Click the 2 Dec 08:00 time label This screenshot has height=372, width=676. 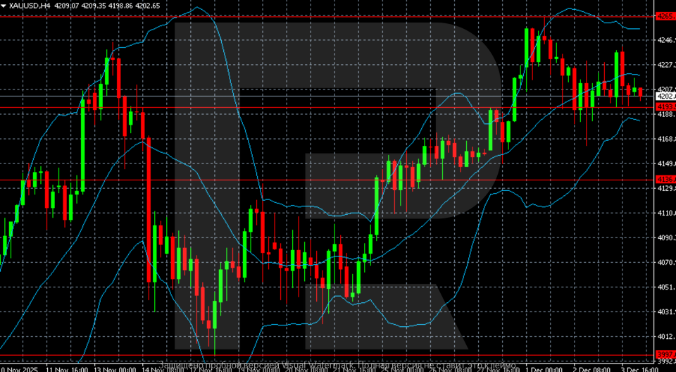click(592, 368)
